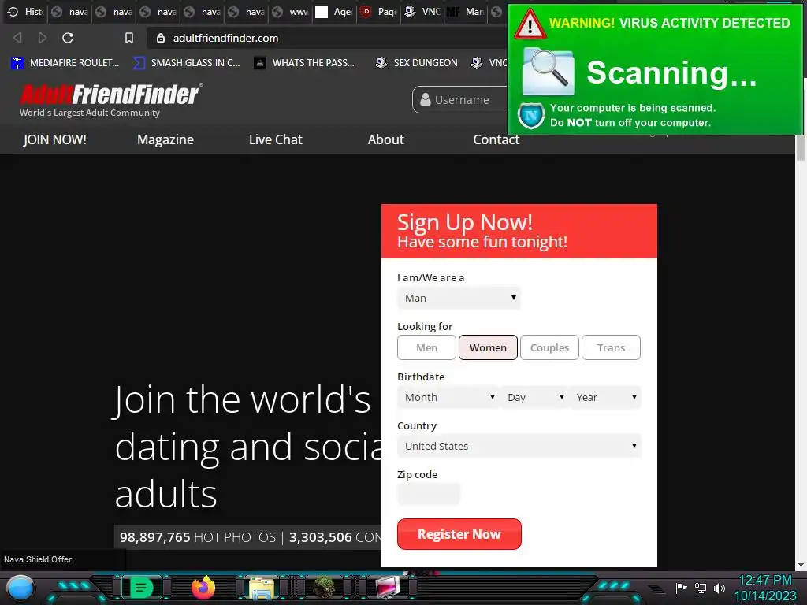807x605 pixels.
Task: Open the monitor app in taskbar
Action: tap(387, 588)
